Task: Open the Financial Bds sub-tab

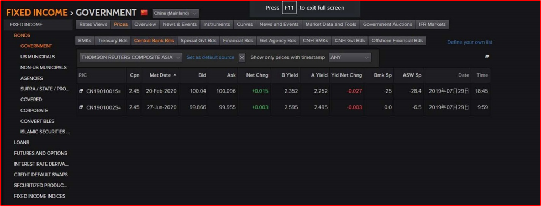Action: [x=238, y=41]
